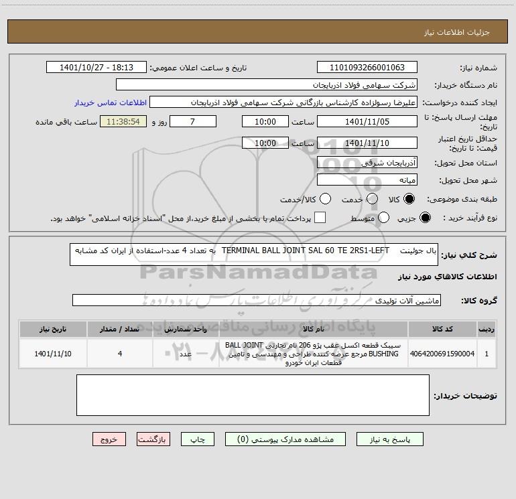
Task: Choose the جزیی purchase type radio
Action: point(425,218)
